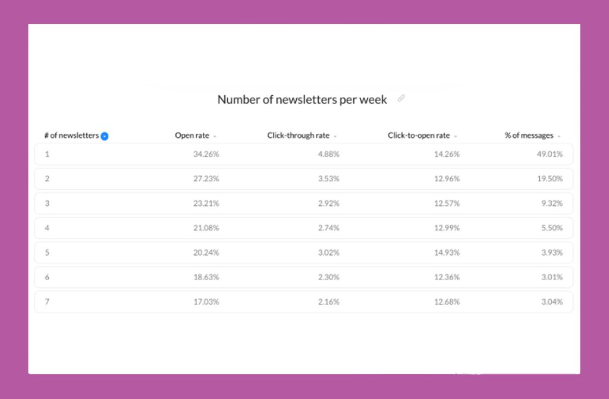Click the Click-to-open rate header label
This screenshot has width=609, height=399.
click(419, 136)
